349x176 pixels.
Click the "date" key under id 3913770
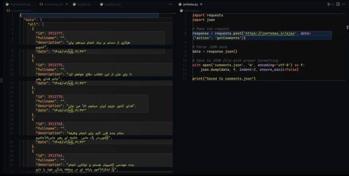[43, 110]
